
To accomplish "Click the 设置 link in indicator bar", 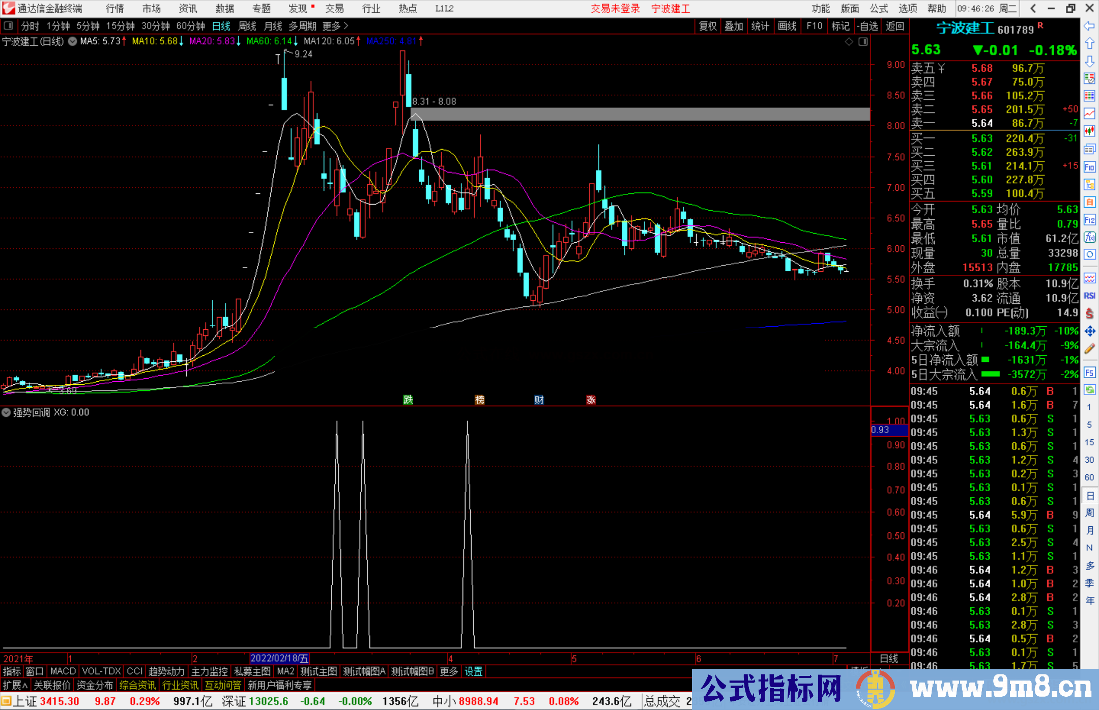I will (473, 671).
